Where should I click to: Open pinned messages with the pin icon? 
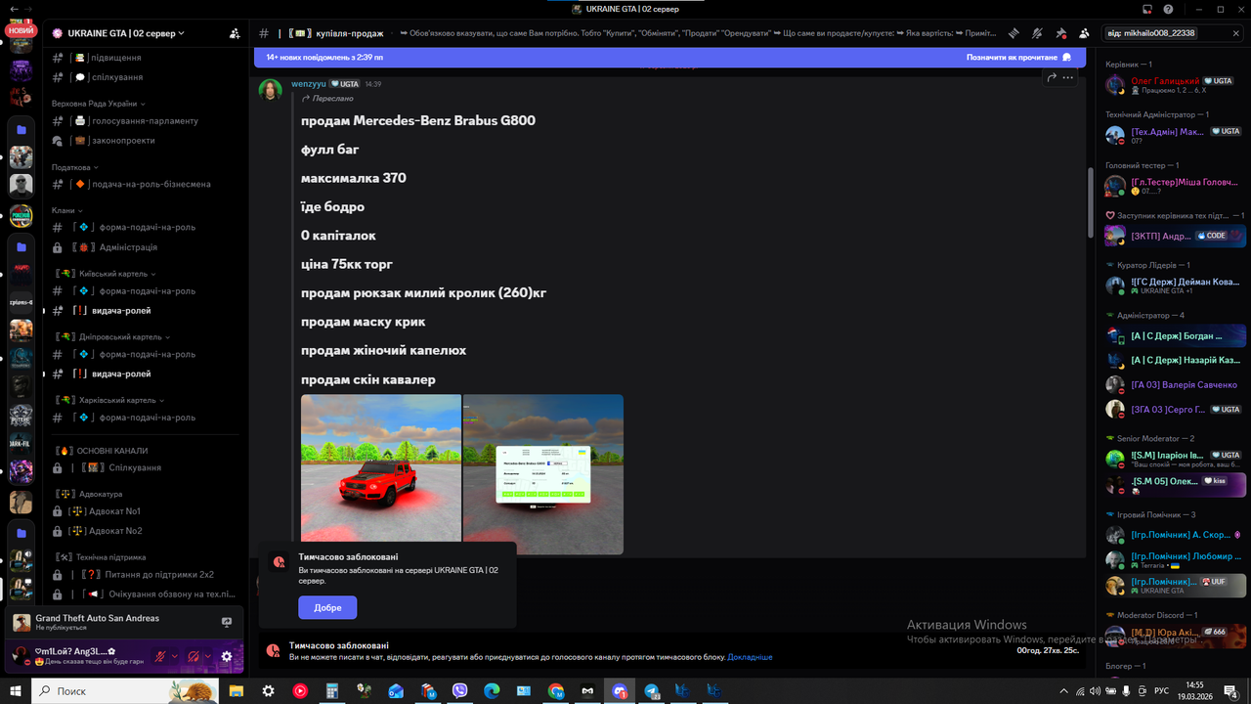tap(1060, 33)
